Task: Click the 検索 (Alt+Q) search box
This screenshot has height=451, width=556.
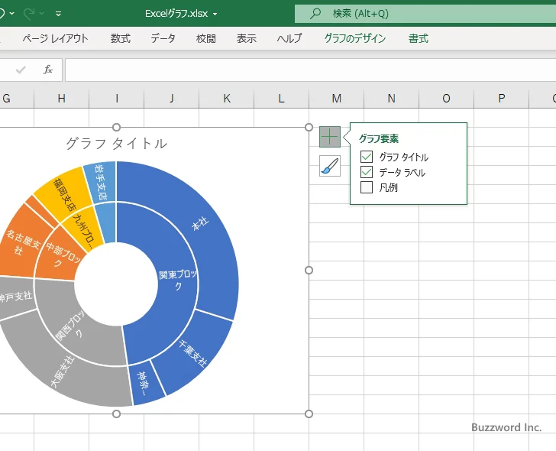Action: coord(425,14)
